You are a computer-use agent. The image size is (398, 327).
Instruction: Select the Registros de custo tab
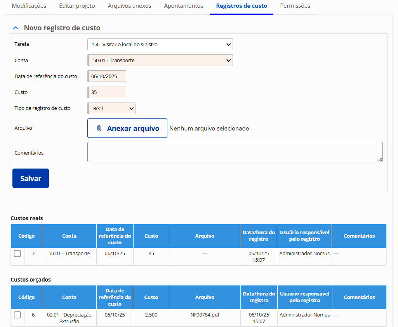[x=242, y=6]
